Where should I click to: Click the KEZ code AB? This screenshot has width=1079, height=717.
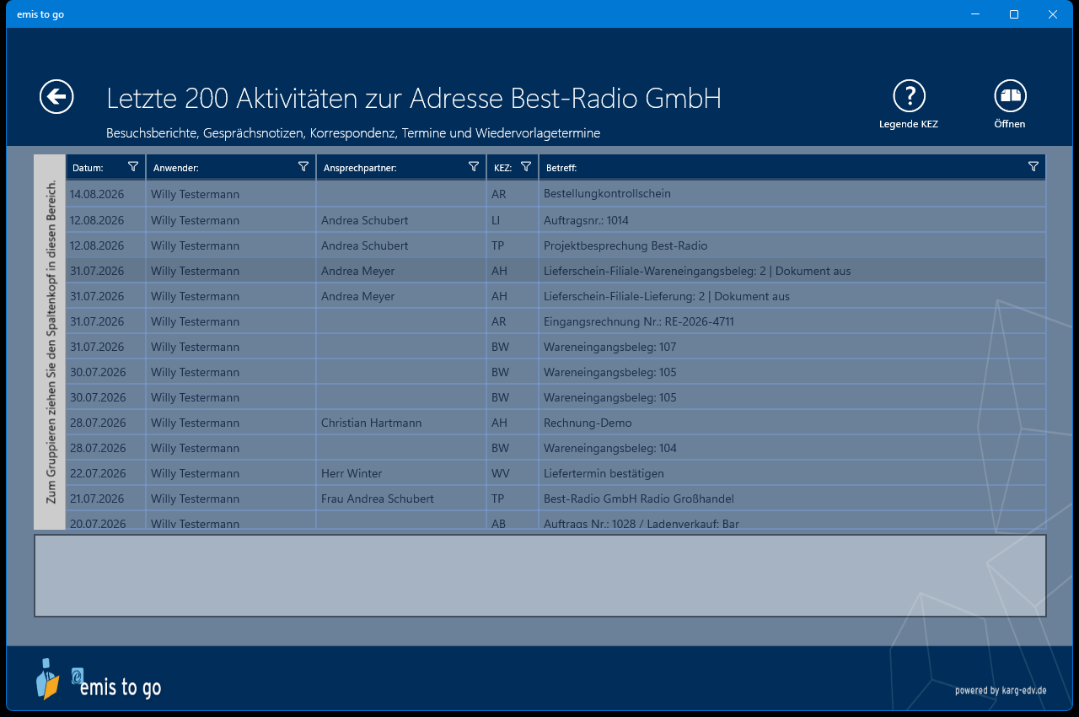499,524
